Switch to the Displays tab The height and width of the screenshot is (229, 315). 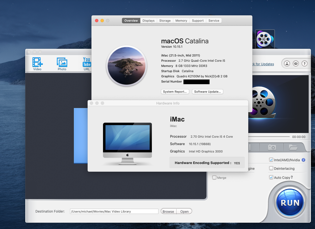pyautogui.click(x=149, y=21)
